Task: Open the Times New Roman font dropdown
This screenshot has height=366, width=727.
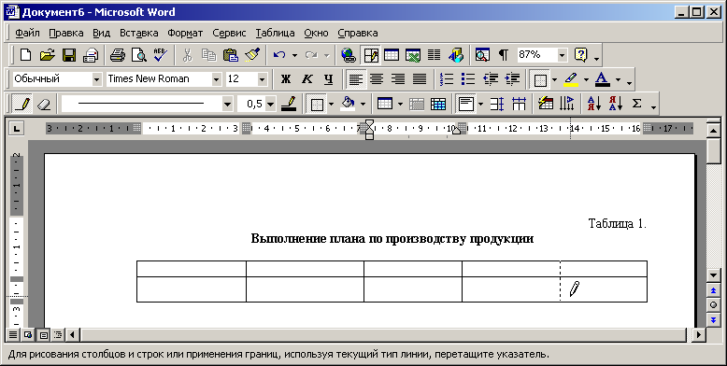Action: click(216, 79)
